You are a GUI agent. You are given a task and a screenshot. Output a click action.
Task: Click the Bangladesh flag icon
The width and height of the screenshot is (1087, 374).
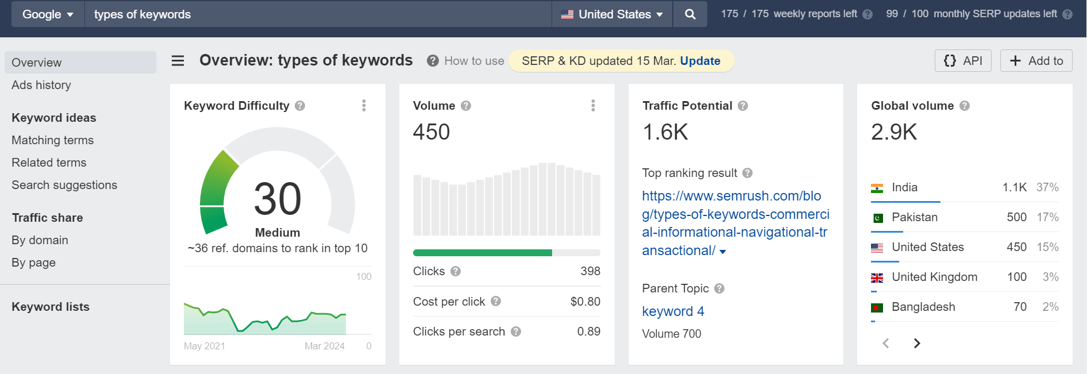[877, 307]
